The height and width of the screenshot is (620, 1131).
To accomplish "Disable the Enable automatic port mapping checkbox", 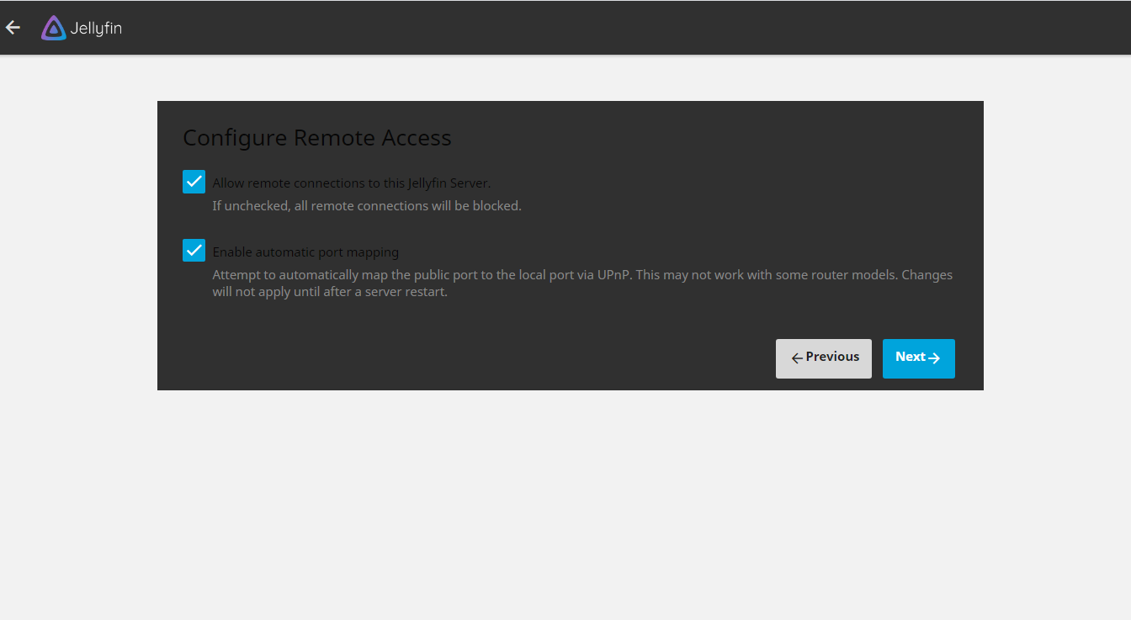I will click(x=194, y=251).
